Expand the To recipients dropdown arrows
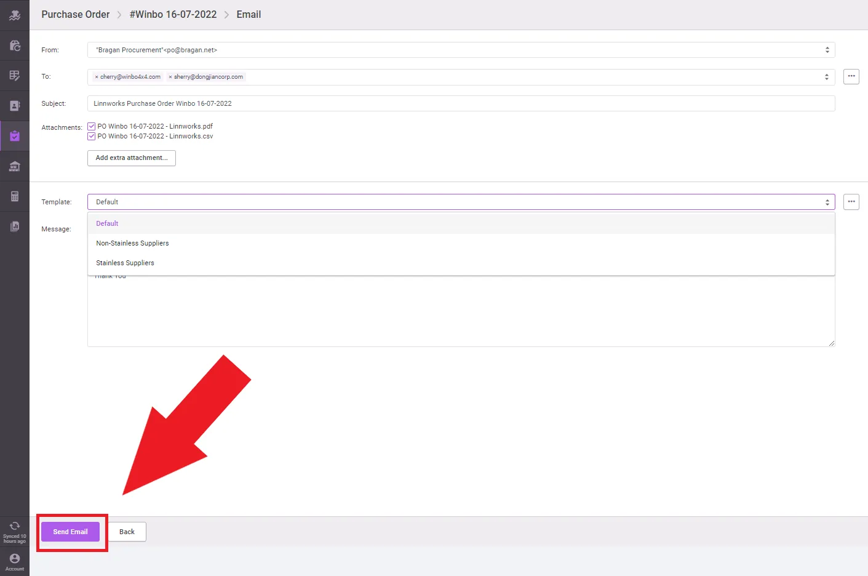This screenshot has height=576, width=868. pyautogui.click(x=827, y=77)
